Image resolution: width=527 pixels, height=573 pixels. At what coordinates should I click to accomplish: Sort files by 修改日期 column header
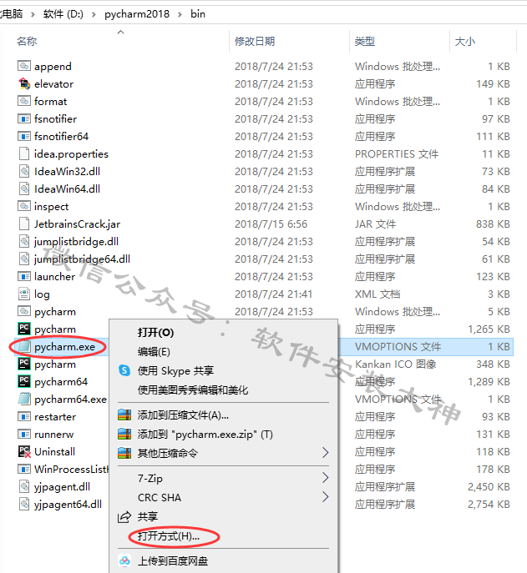point(255,42)
